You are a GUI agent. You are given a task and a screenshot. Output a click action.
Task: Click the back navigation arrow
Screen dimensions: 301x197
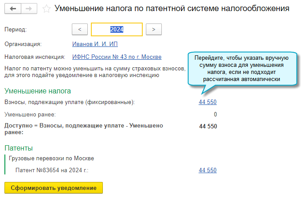coord(12,8)
